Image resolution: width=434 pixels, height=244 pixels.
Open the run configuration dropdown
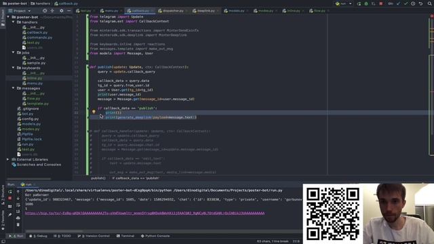coord(344,3)
